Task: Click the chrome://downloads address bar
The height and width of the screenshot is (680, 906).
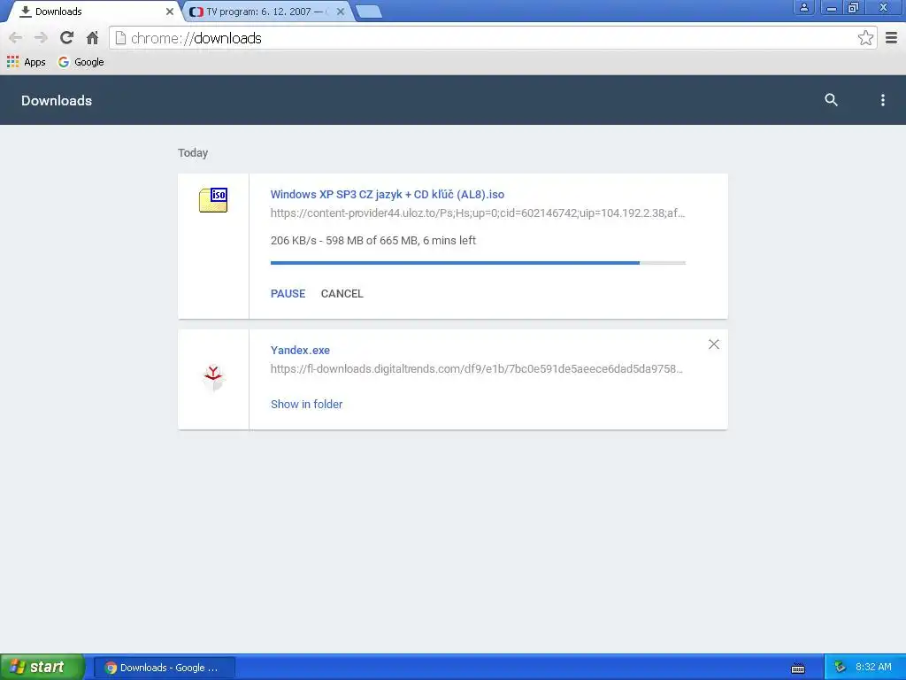Action: (x=492, y=38)
